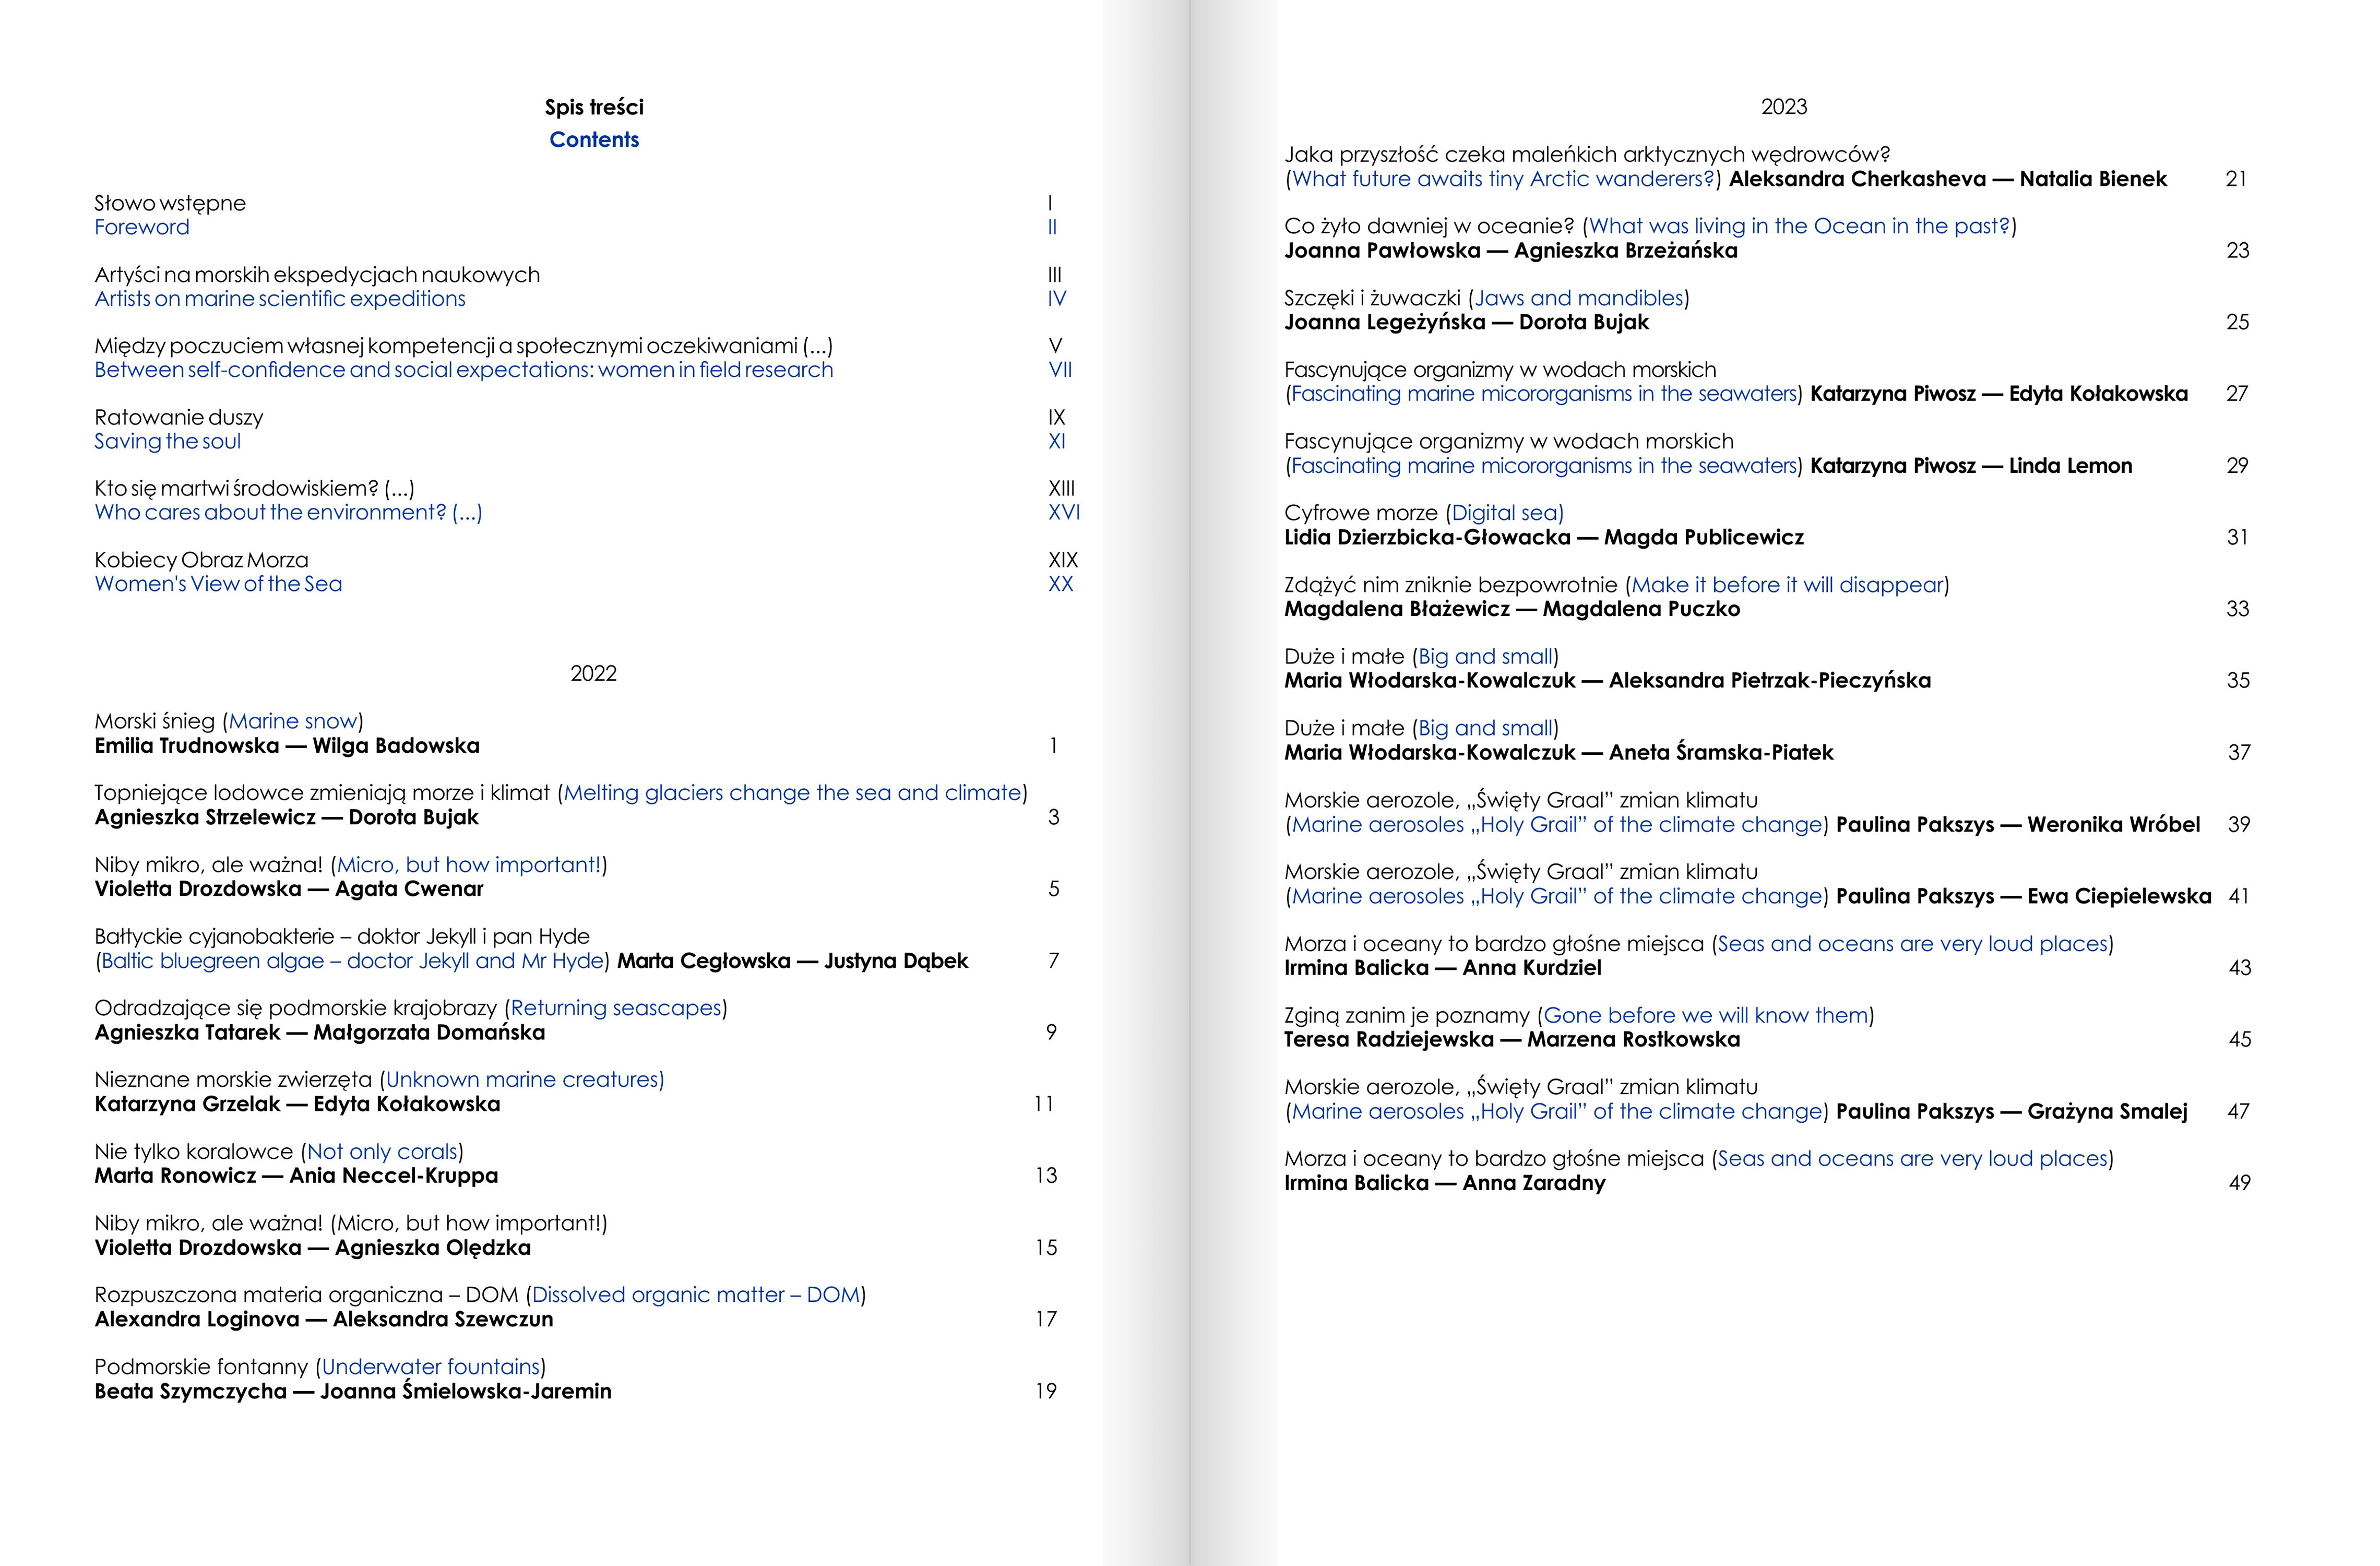Click 'Melting glaciers change the sea and climate'
The image size is (2380, 1566).
(x=792, y=793)
